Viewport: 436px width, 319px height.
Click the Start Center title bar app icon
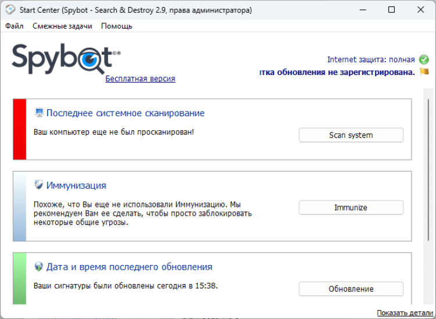tap(10, 10)
